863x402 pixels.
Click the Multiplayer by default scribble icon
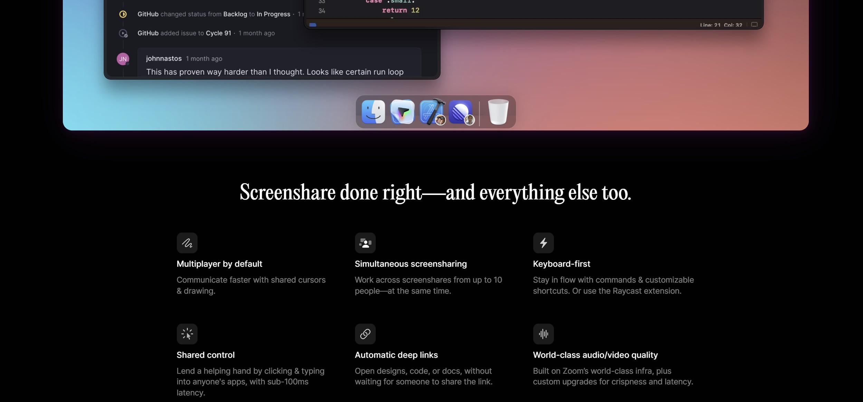pyautogui.click(x=187, y=243)
